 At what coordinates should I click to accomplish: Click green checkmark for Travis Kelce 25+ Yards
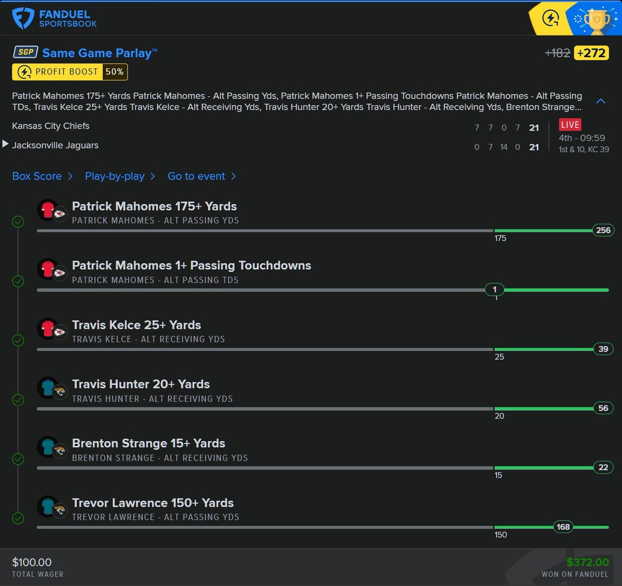pyautogui.click(x=18, y=341)
